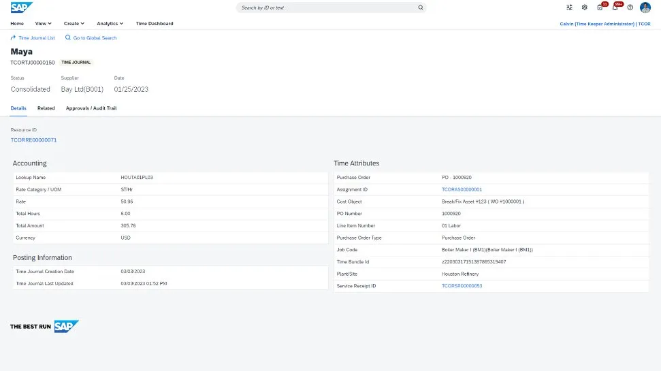Click the Search by ID or text field
Viewport: 661px width, 371px height.
coord(327,8)
